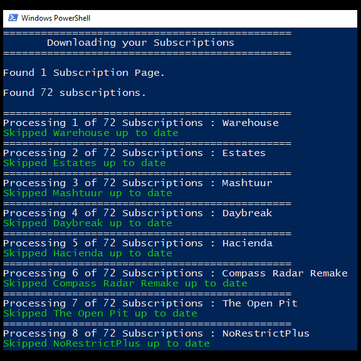Click the 'Processing 2 of 72' Estates line
This screenshot has height=361, width=361.
(135, 153)
